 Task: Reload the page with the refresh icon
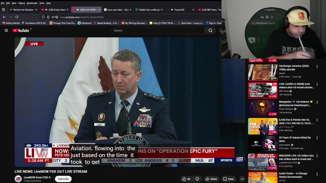point(17,17)
